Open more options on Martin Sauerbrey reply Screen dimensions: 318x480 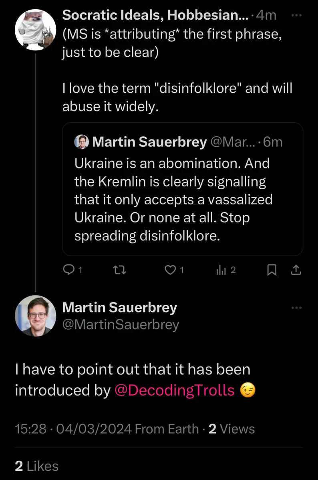point(296,308)
